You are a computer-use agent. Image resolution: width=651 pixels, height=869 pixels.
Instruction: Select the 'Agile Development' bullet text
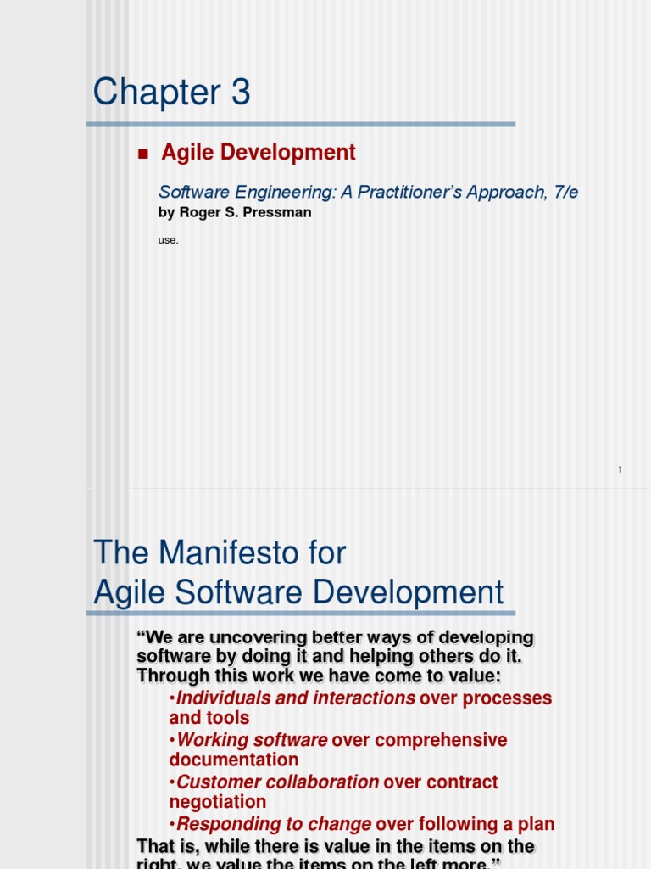(259, 153)
